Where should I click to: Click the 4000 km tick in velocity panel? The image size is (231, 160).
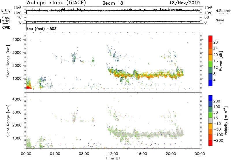17,99
